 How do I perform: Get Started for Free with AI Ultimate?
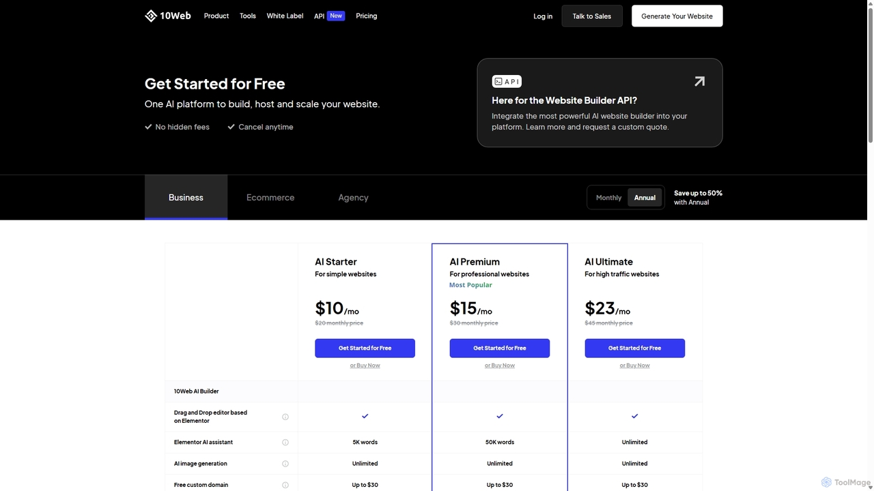pos(635,348)
